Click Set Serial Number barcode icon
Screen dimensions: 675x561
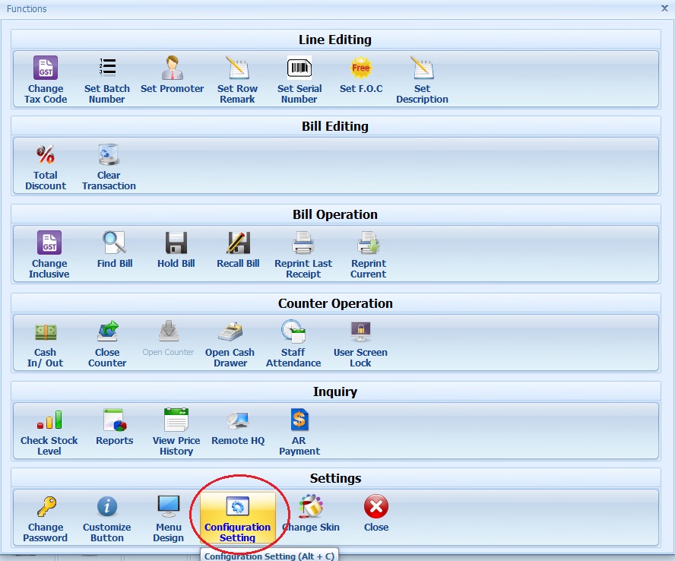click(299, 69)
